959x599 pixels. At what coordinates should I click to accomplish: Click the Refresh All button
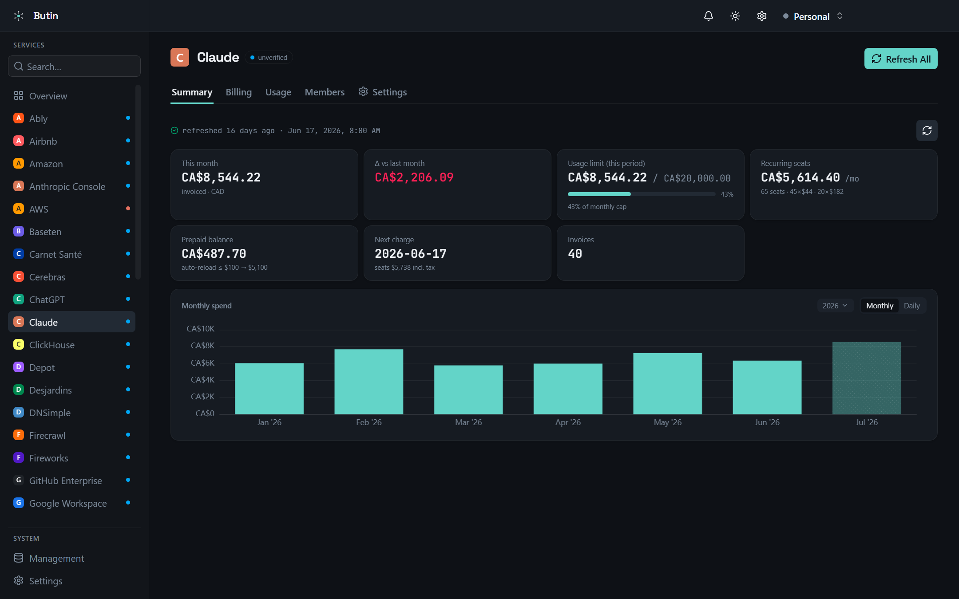pyautogui.click(x=901, y=59)
